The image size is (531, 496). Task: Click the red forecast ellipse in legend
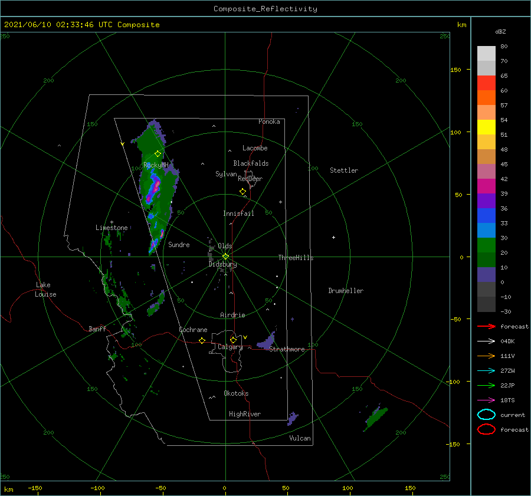[x=486, y=429]
